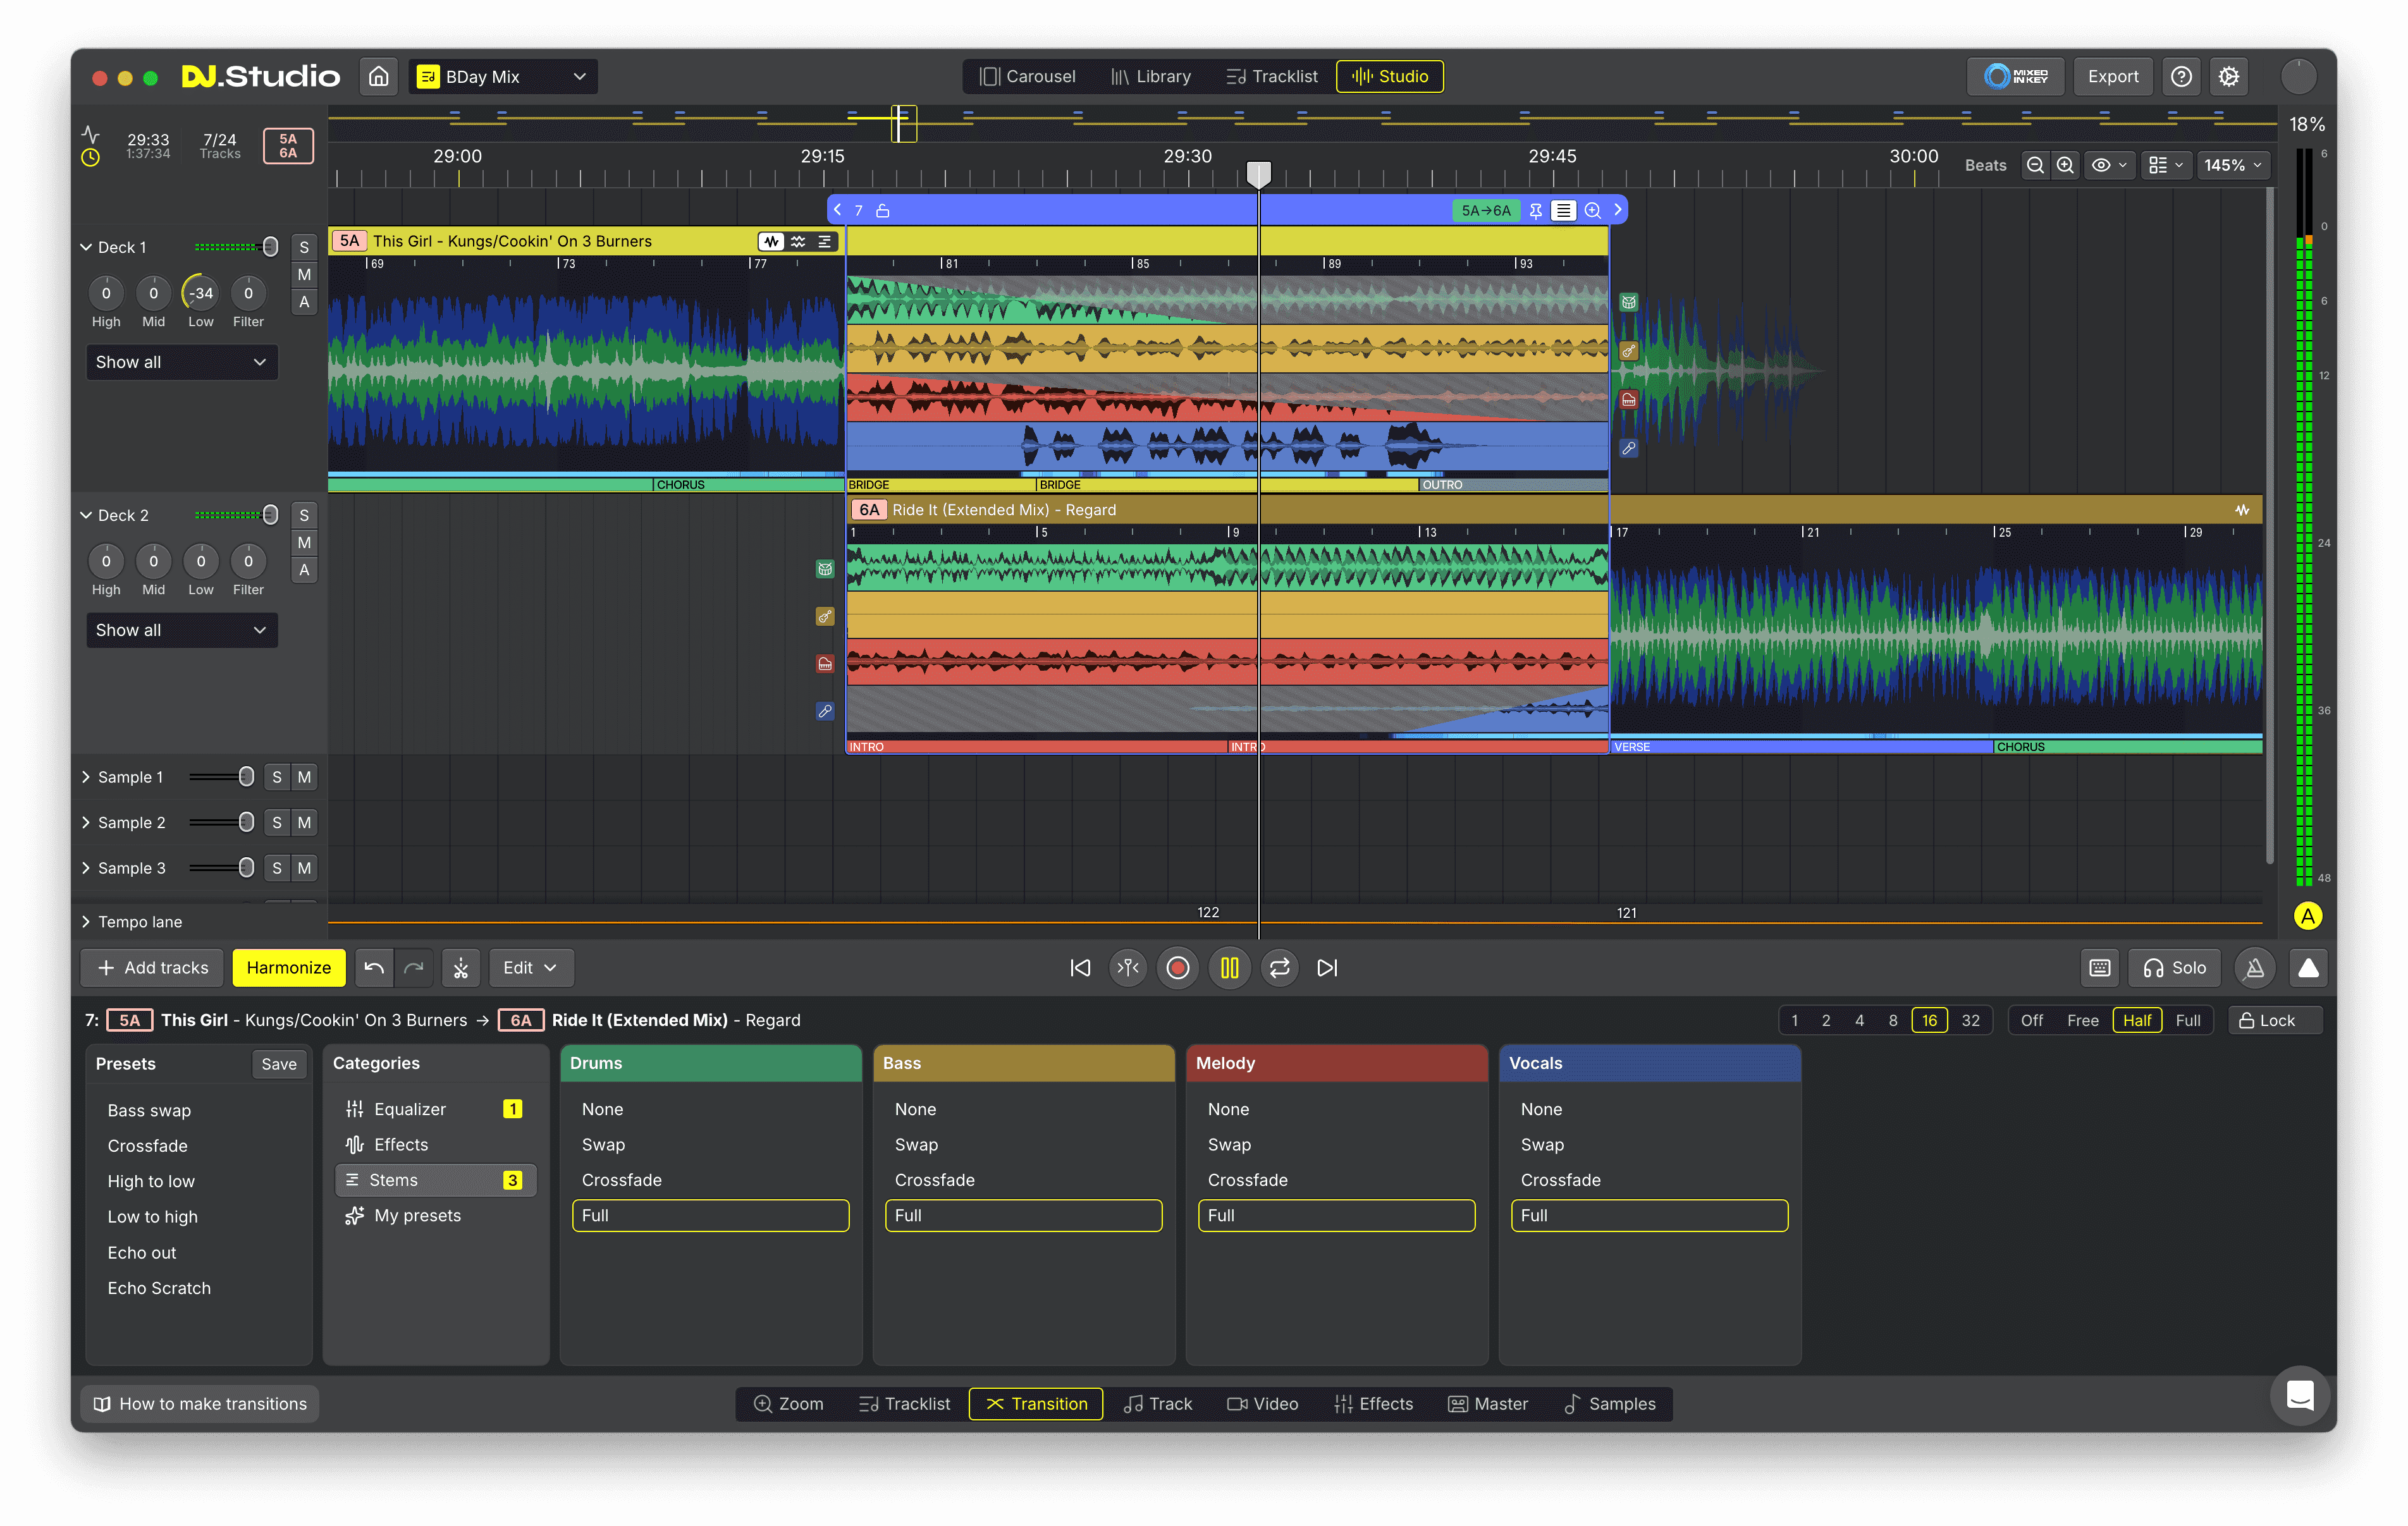This screenshot has height=1526, width=2408.
Task: Click the transition zoom magnifier icon
Action: pos(1592,210)
